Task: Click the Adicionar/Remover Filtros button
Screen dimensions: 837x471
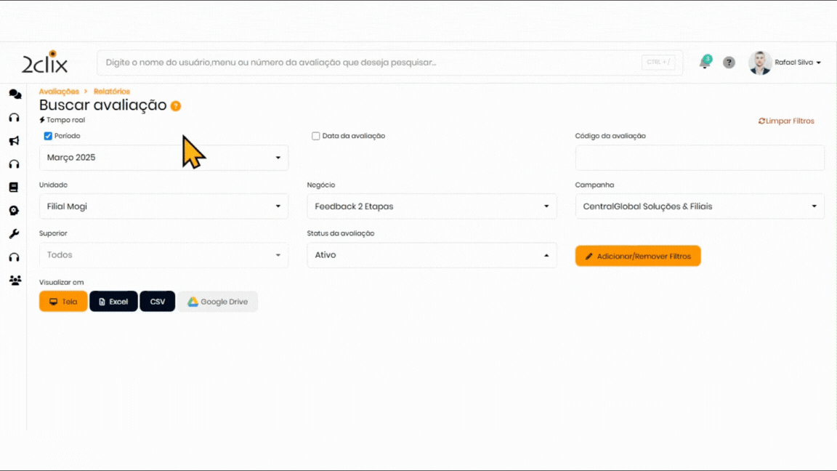Action: tap(638, 256)
